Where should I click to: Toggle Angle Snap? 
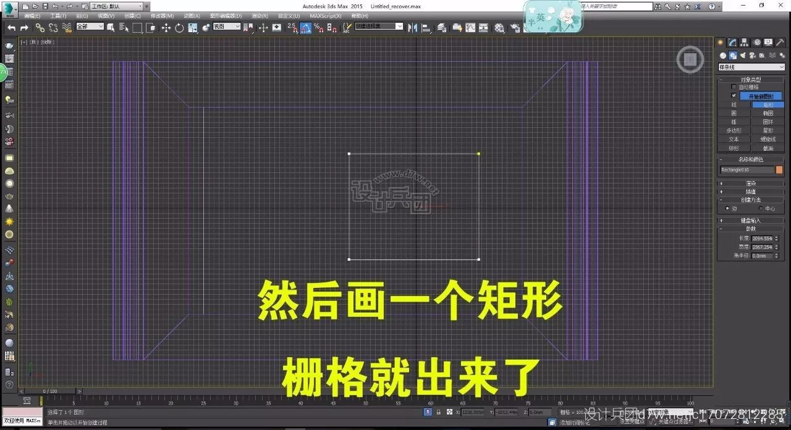pos(306,28)
